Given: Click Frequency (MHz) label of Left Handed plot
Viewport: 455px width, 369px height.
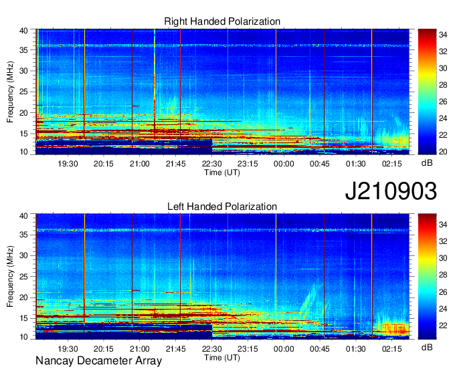Looking at the screenshot, I should coord(10,277).
